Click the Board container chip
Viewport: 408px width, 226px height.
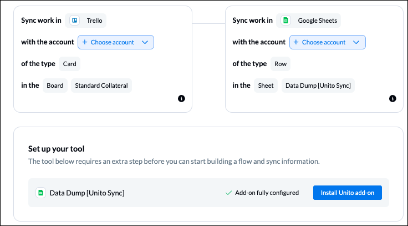(55, 86)
